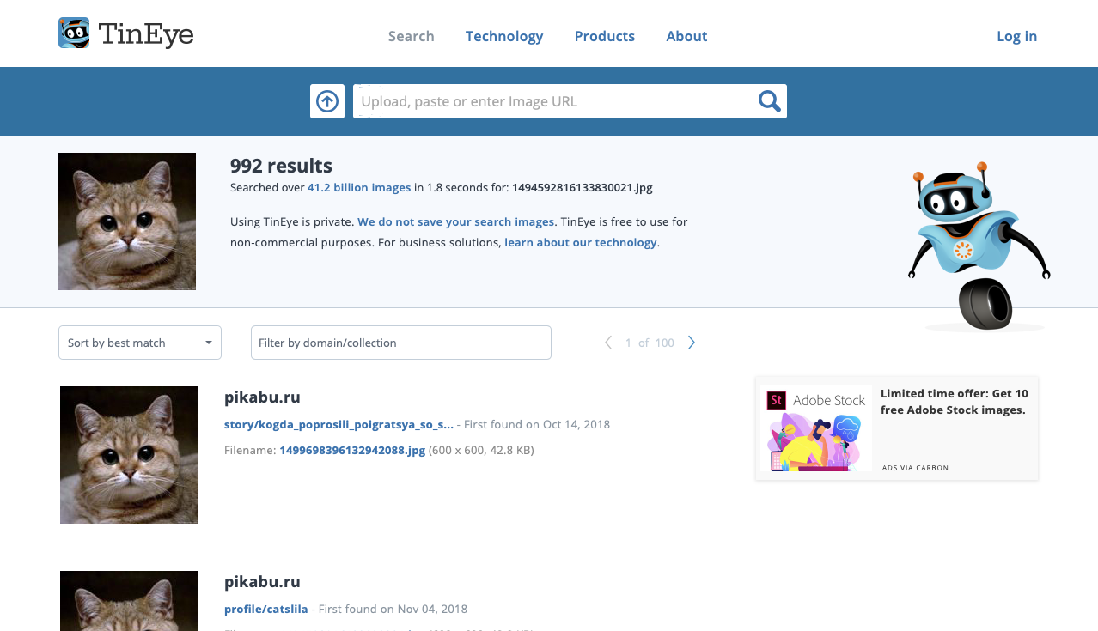Go to previous results page arrow

tap(608, 343)
